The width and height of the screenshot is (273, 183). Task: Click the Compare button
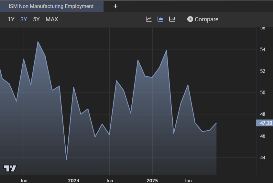[x=203, y=19]
